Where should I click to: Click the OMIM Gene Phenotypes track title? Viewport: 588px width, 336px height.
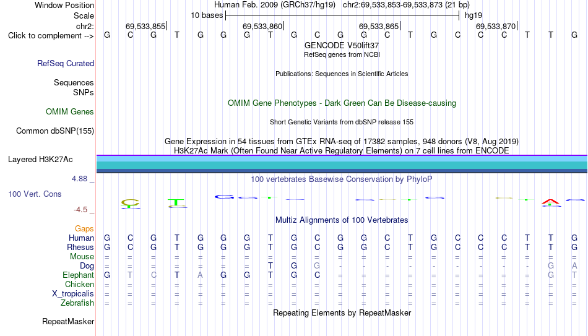click(342, 103)
